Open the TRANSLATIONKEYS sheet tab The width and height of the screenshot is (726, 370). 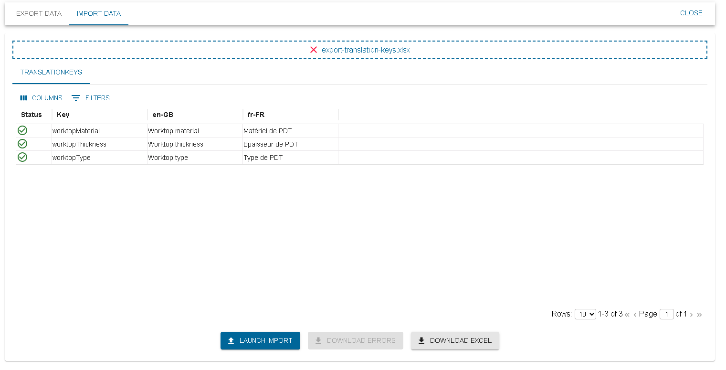[51, 72]
